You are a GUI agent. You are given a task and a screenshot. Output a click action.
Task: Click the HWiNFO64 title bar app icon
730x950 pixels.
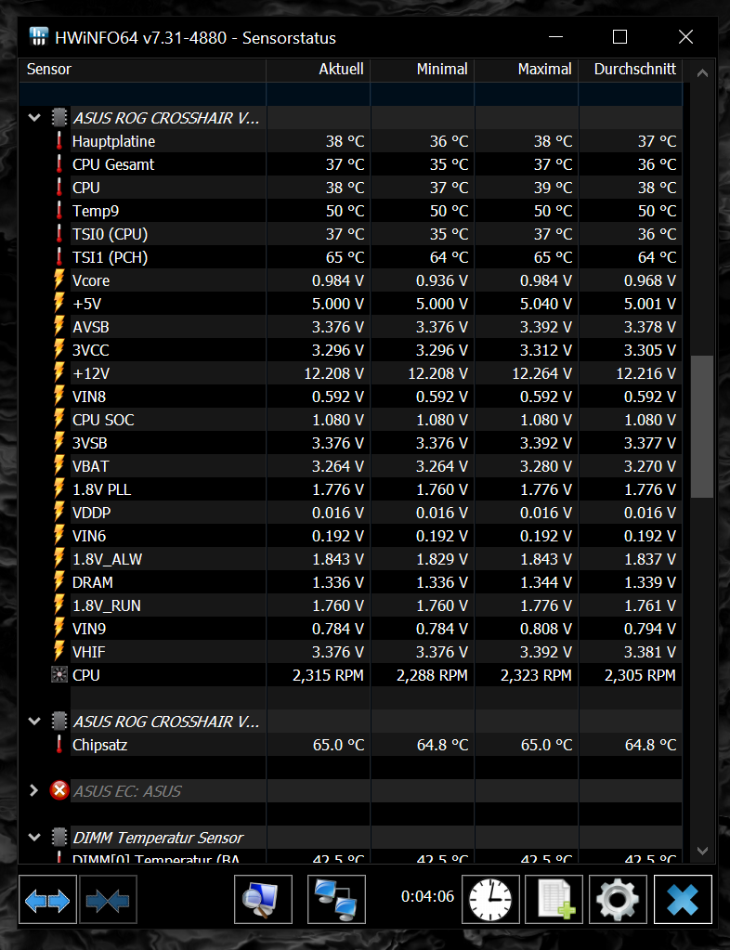tap(39, 37)
